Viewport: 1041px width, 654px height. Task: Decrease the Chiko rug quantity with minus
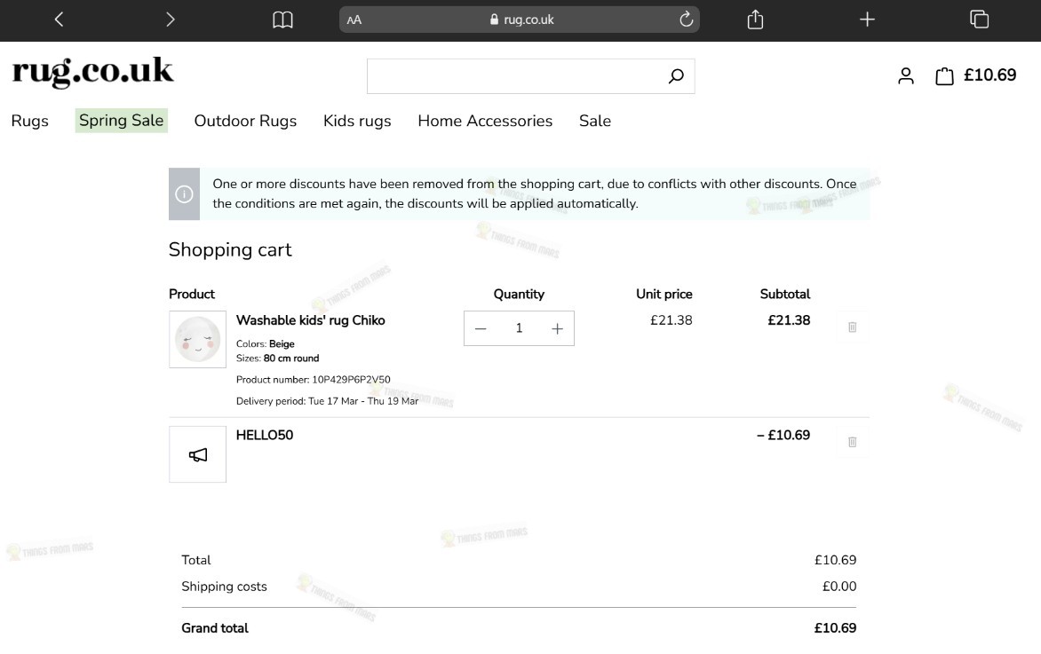(481, 328)
